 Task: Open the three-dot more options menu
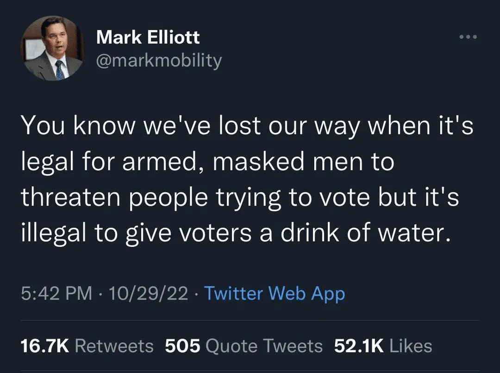(467, 37)
